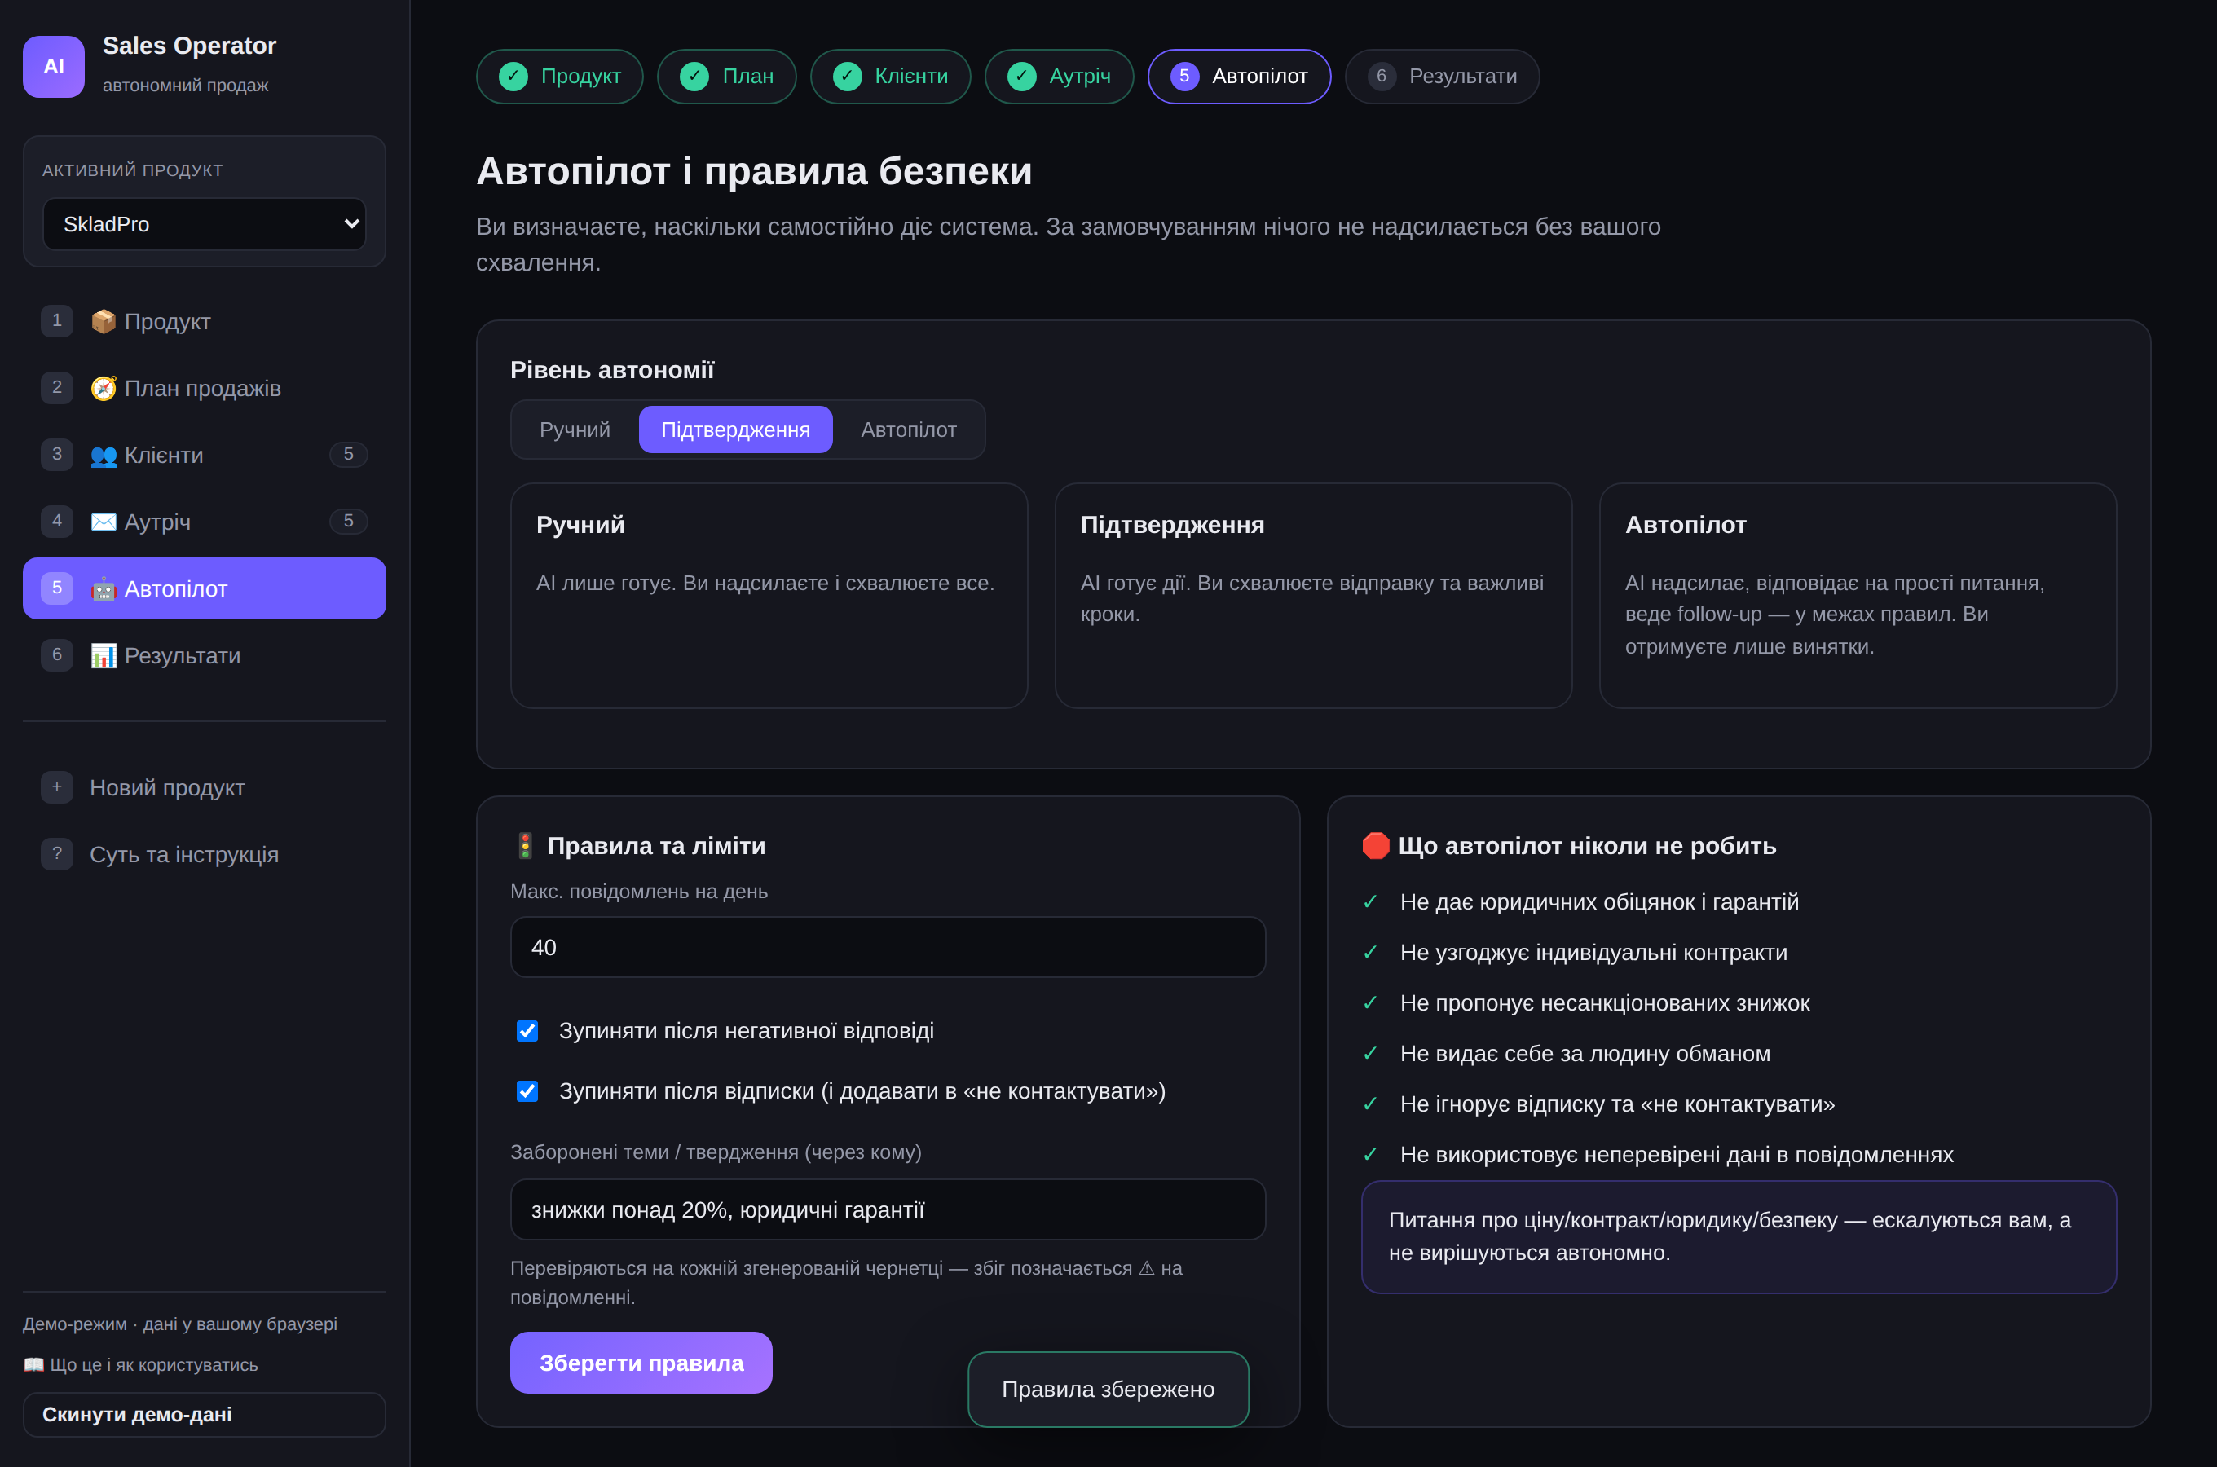The width and height of the screenshot is (2217, 1467).
Task: Open План продажів compass icon item
Action: [x=103, y=388]
